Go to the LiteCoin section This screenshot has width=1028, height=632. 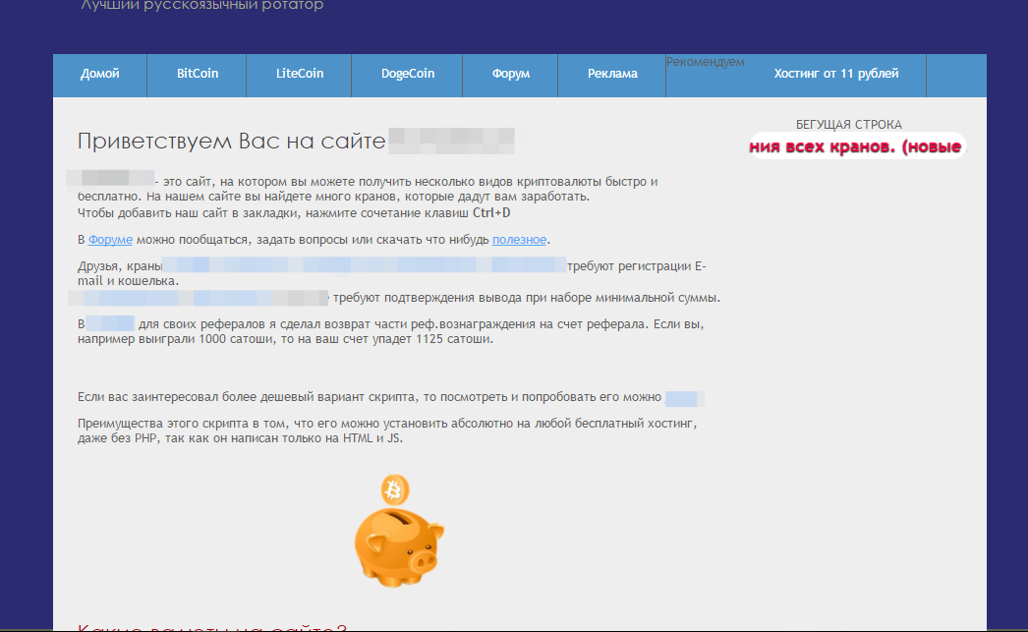click(299, 74)
